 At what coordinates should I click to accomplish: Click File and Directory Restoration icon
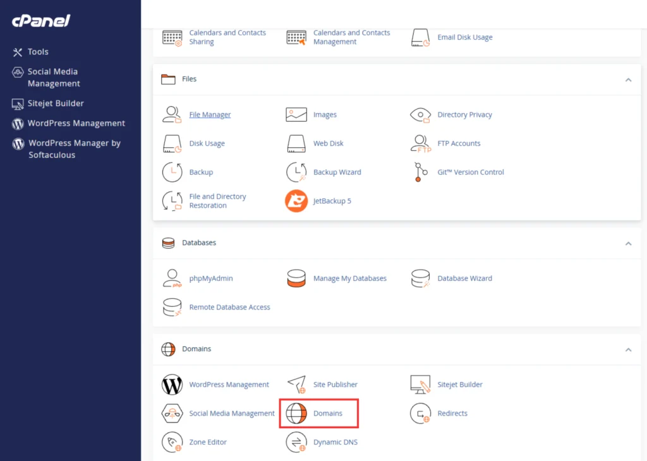[172, 201]
